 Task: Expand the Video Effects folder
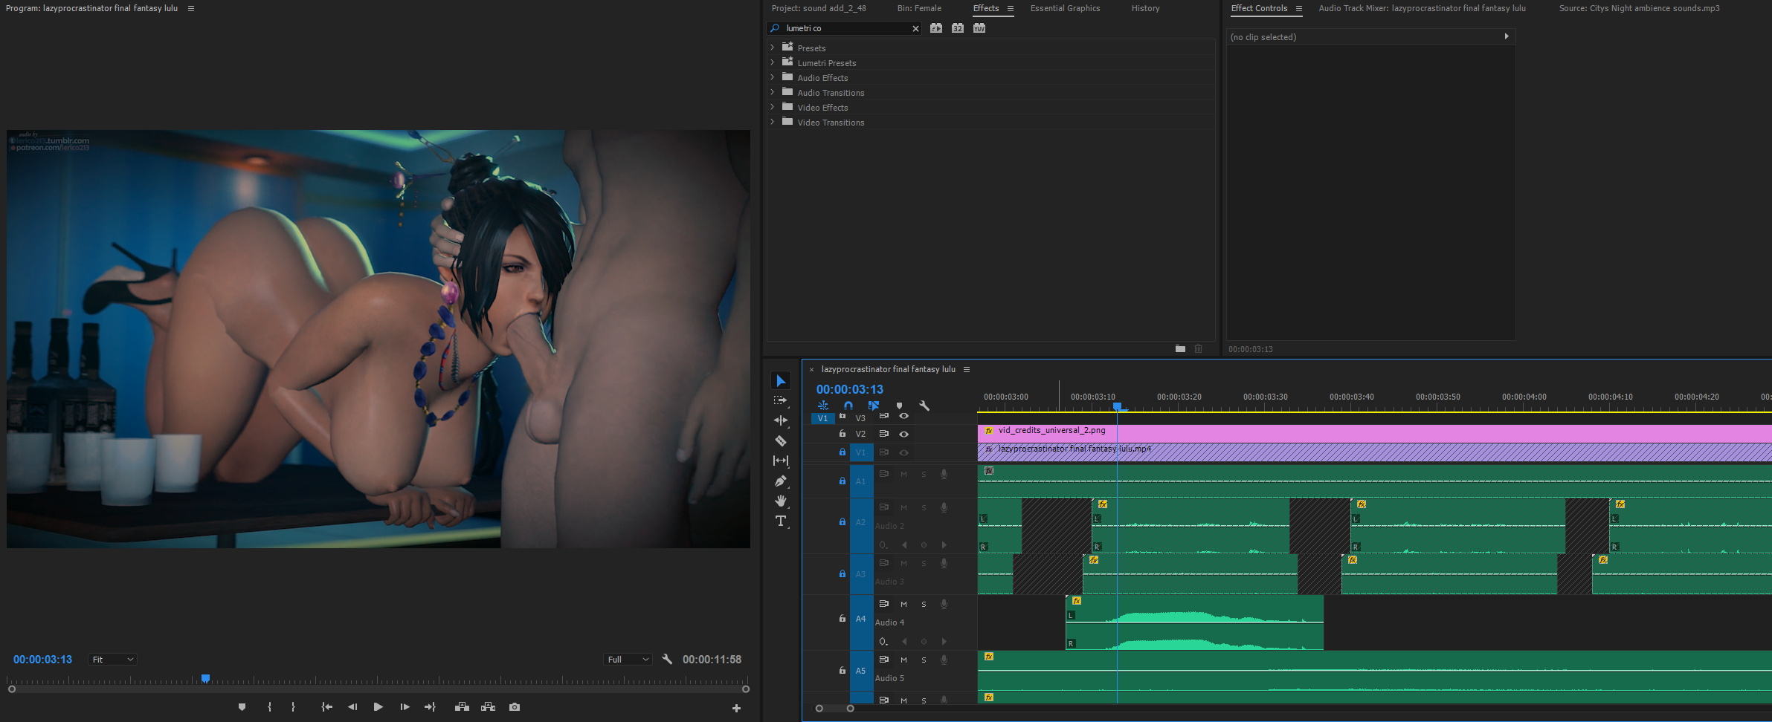click(772, 107)
